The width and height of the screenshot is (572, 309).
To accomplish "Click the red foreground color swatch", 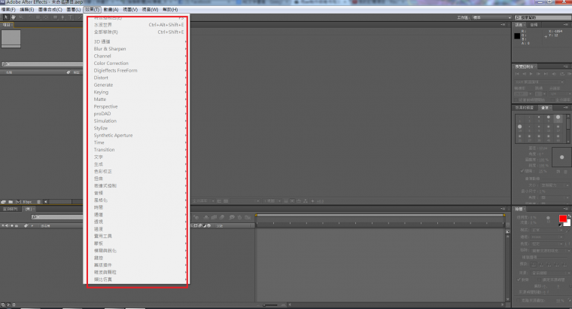I will tap(562, 219).
